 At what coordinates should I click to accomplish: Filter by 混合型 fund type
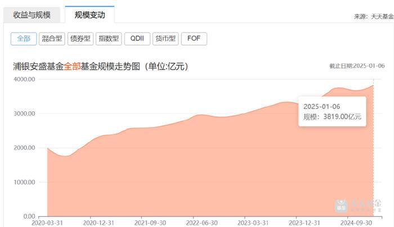52,39
